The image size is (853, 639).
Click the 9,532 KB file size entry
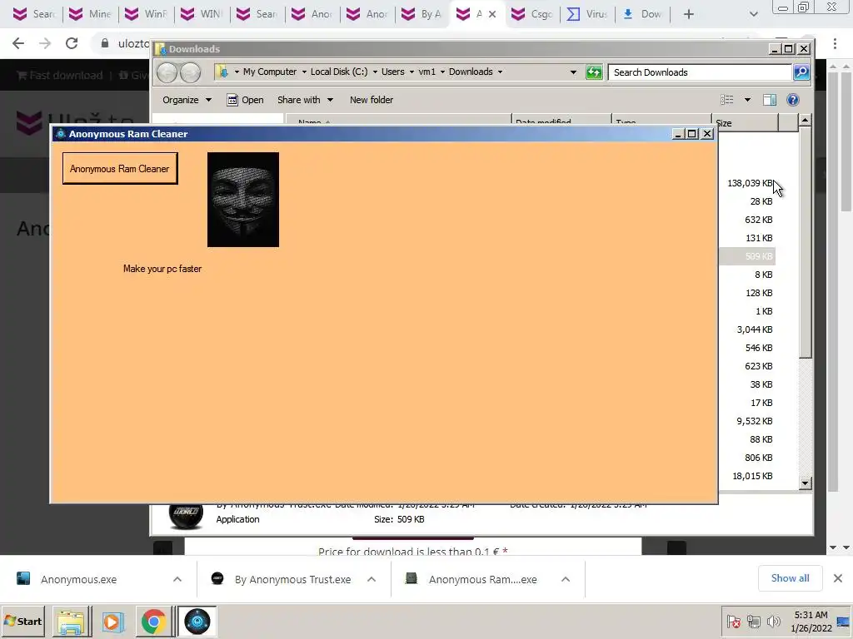tap(755, 421)
